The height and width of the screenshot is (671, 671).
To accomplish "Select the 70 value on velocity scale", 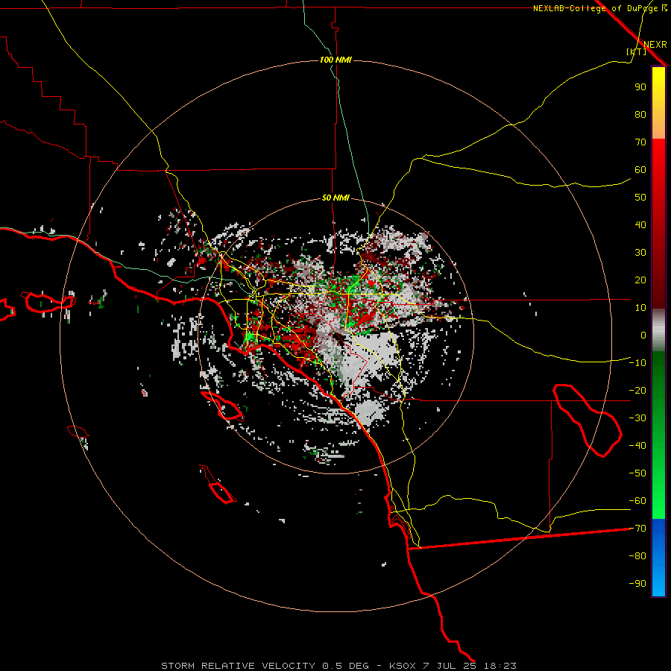I will [640, 142].
